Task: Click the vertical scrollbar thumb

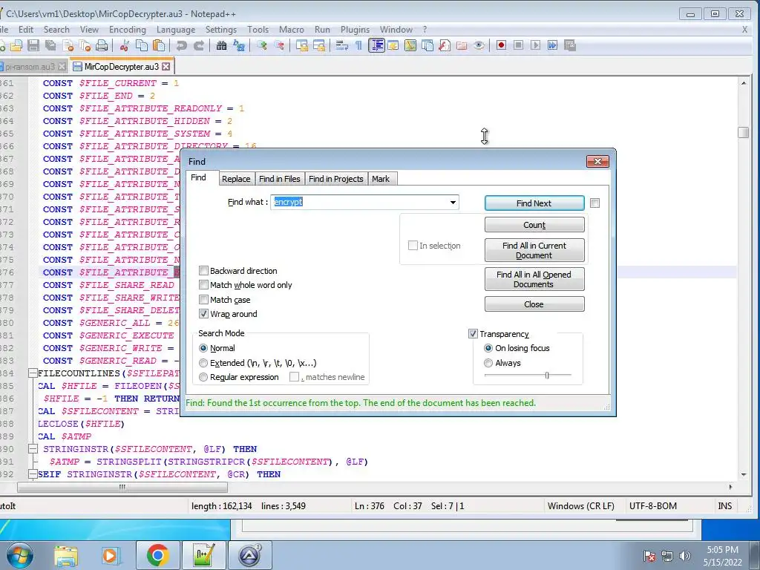Action: [x=744, y=132]
